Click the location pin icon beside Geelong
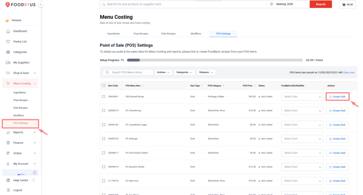Image resolution: width=363 pixels, height=195 pixels. (272, 4)
